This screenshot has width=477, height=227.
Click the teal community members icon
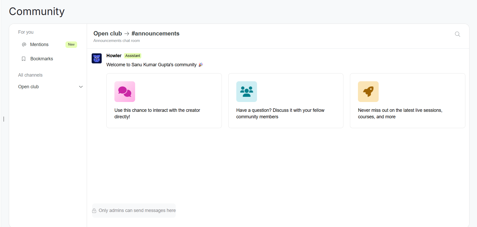pos(246,92)
